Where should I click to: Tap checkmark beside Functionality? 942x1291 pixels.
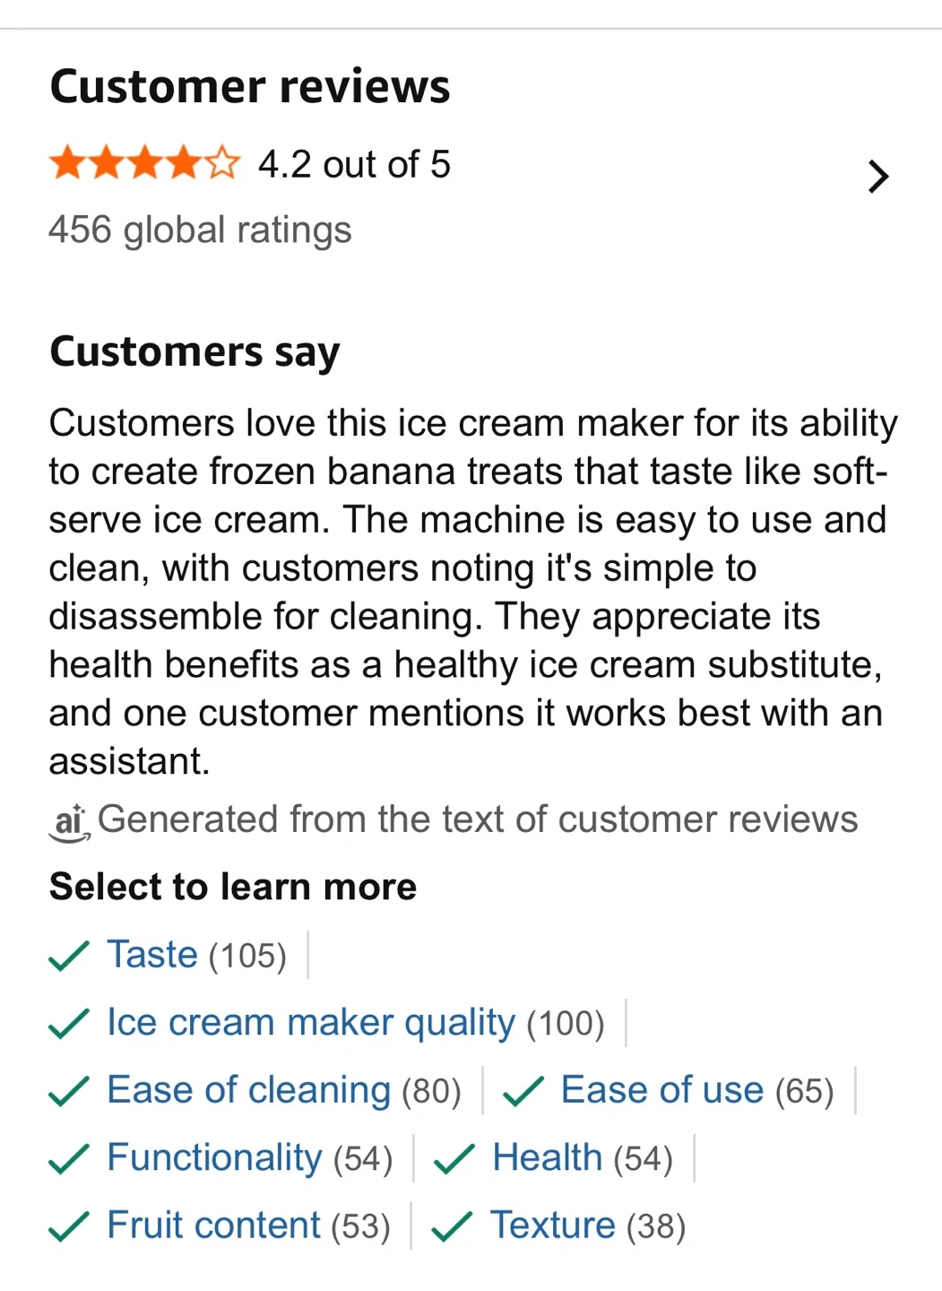click(x=69, y=1159)
